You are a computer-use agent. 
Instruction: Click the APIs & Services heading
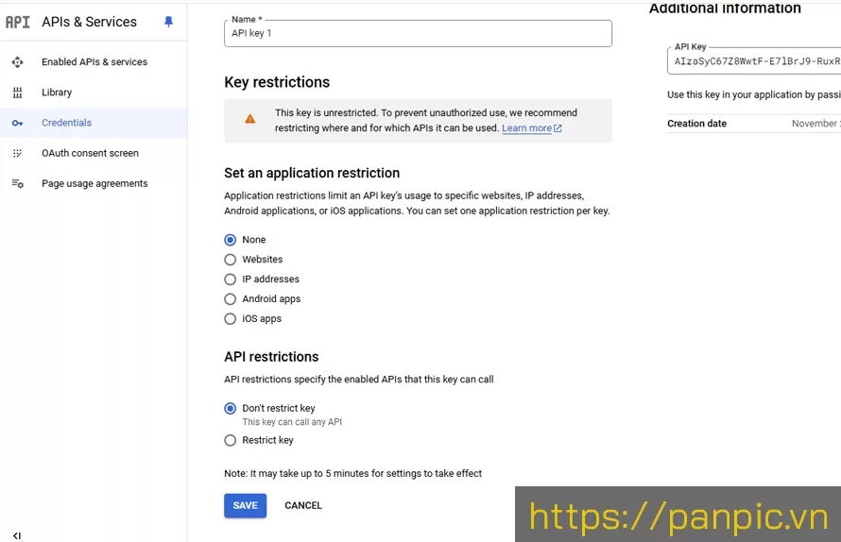click(x=89, y=22)
